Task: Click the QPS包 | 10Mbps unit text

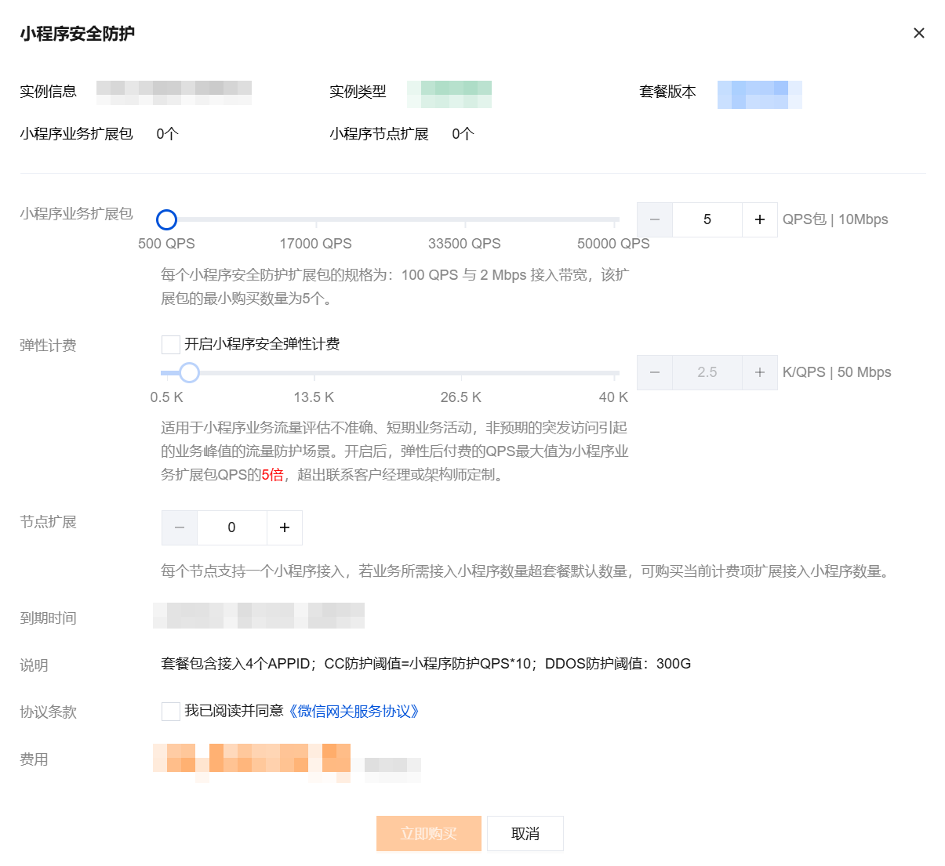Action: coord(835,219)
